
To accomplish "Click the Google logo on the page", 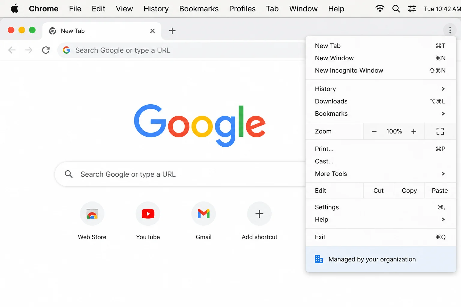I will (200, 125).
